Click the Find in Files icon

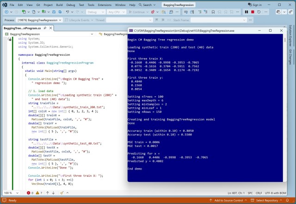coord(164,12)
